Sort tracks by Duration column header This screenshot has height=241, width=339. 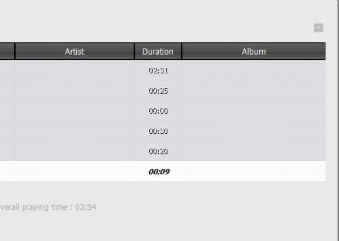click(158, 51)
